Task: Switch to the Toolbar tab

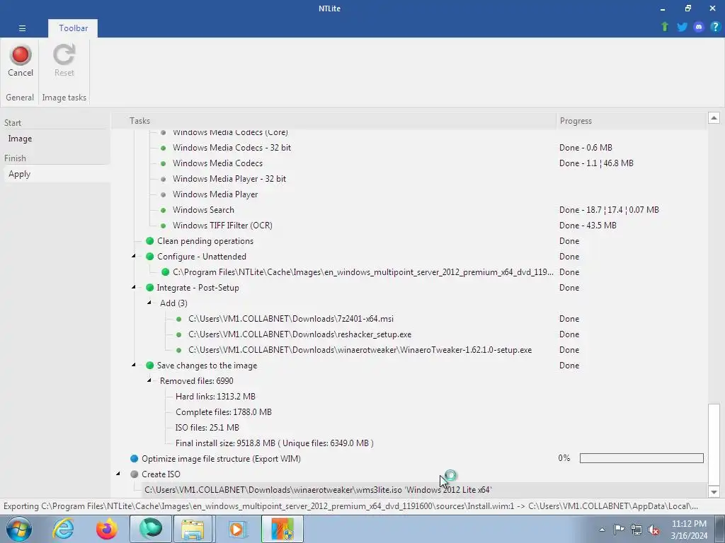Action: pyautogui.click(x=73, y=28)
